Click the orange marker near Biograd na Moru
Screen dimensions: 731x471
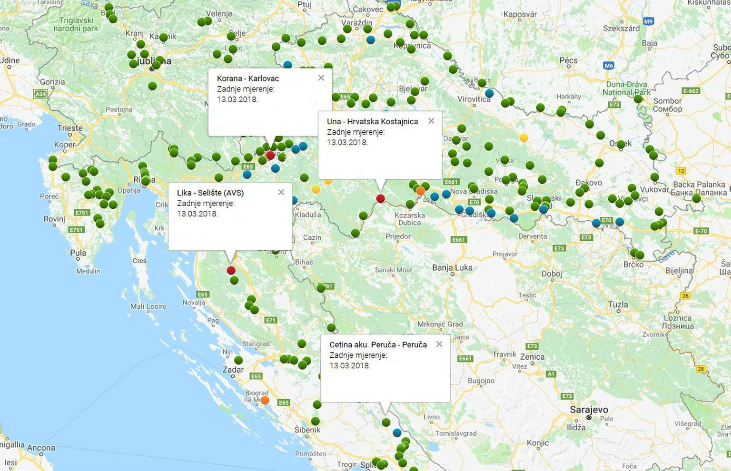(x=265, y=400)
